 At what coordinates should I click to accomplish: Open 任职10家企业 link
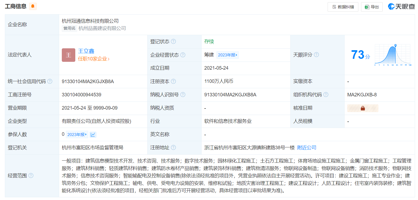pos(94,59)
